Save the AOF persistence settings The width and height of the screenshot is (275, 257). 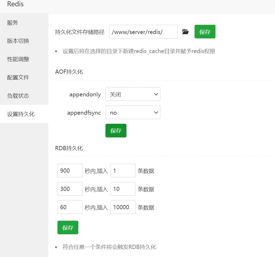point(116,131)
